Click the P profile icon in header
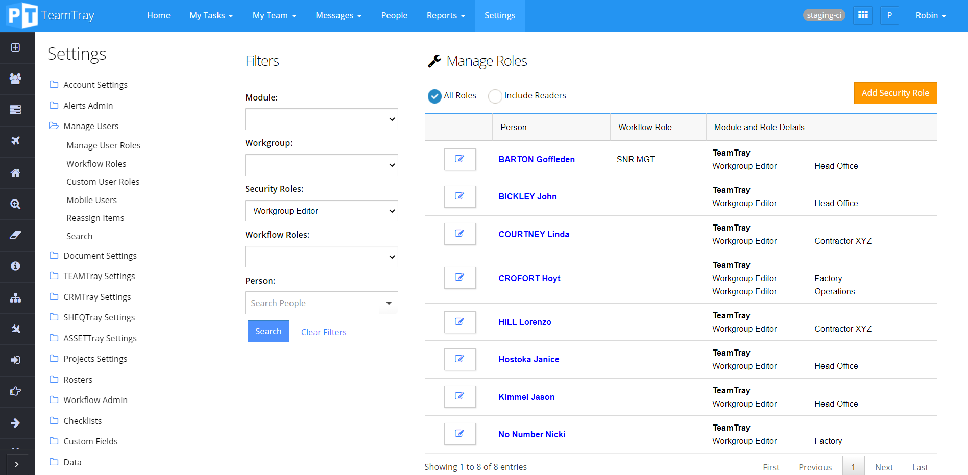This screenshot has width=968, height=475. coord(889,15)
